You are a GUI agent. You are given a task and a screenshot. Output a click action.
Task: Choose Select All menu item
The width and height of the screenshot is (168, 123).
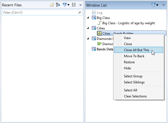click(x=138, y=90)
